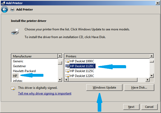The image size is (161, 113).
Task: Click the Printers list vertical scrollbar thumb
Action: coord(151,62)
